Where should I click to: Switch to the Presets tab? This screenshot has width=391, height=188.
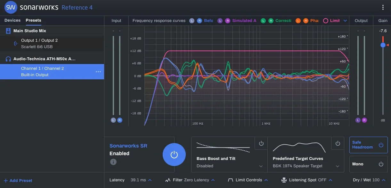[x=34, y=20]
